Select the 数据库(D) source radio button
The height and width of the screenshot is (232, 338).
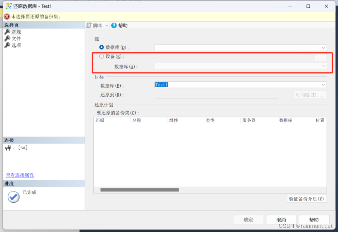click(x=102, y=47)
